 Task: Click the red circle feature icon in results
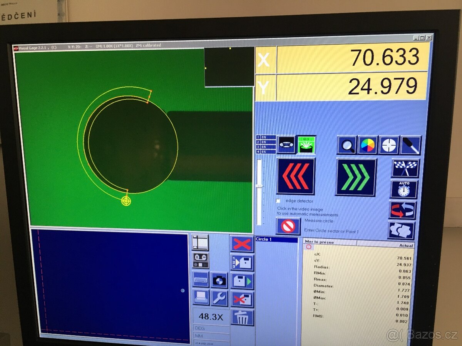309,247
